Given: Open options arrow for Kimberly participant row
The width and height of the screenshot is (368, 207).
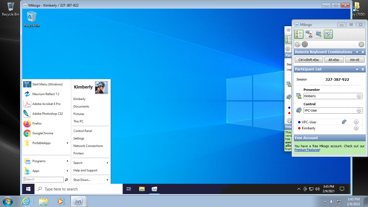Looking at the screenshot, I should [356, 128].
